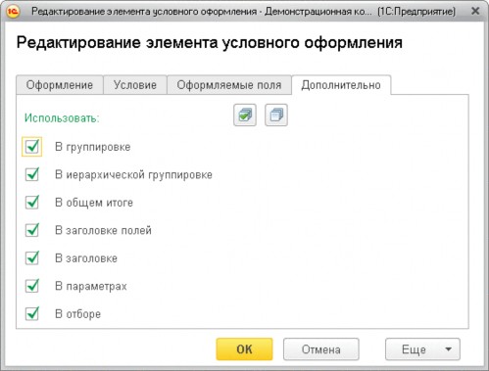The height and width of the screenshot is (371, 489).
Task: Click the 'В параметрах' label text
Action: (x=91, y=287)
